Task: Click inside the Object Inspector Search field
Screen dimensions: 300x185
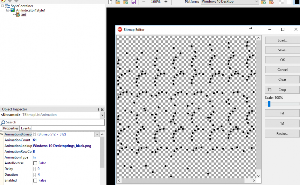Action: pyautogui.click(x=52, y=122)
